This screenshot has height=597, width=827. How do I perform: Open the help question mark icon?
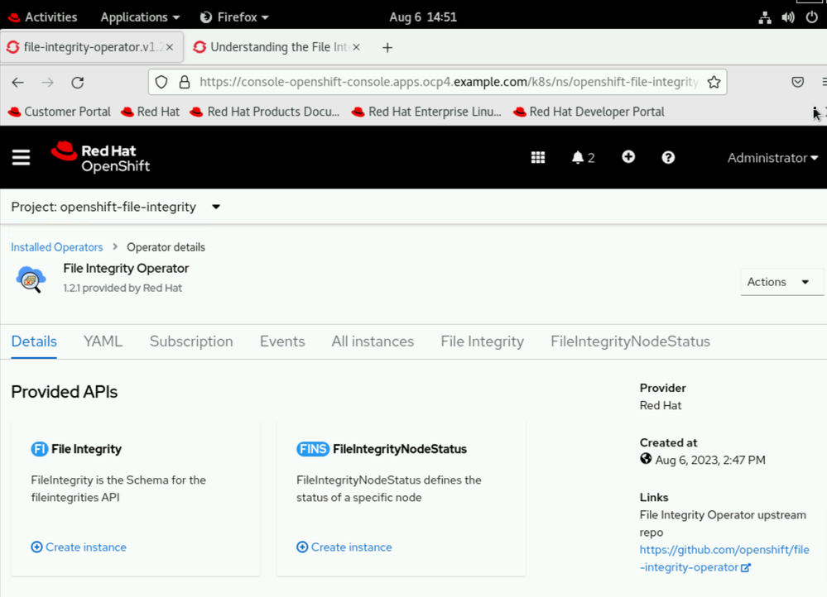point(668,157)
